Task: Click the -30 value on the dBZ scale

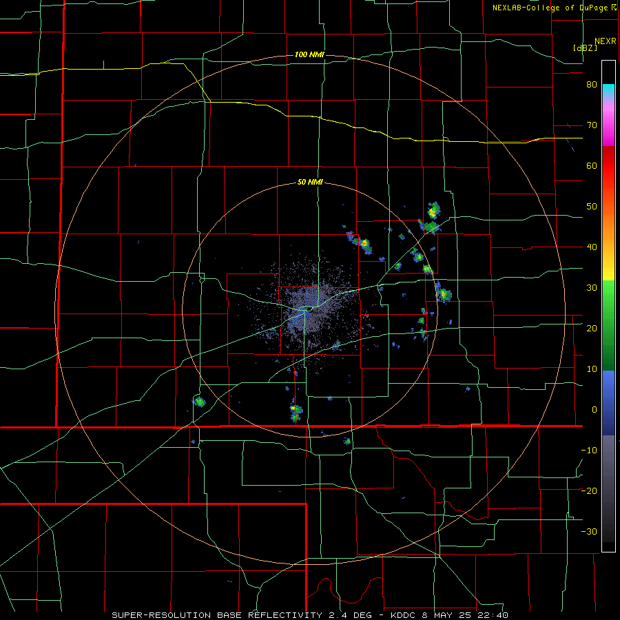Action: (589, 532)
